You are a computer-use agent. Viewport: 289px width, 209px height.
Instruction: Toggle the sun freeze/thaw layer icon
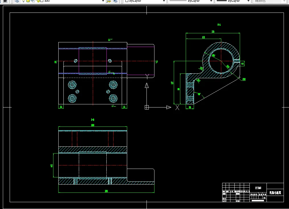[x=28, y=1]
